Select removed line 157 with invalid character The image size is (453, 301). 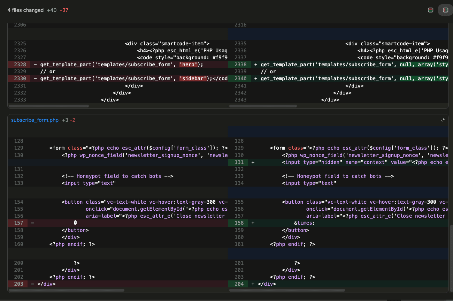click(19, 223)
